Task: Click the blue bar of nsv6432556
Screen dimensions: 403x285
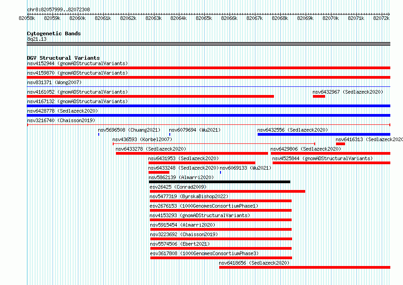Action: click(x=324, y=134)
